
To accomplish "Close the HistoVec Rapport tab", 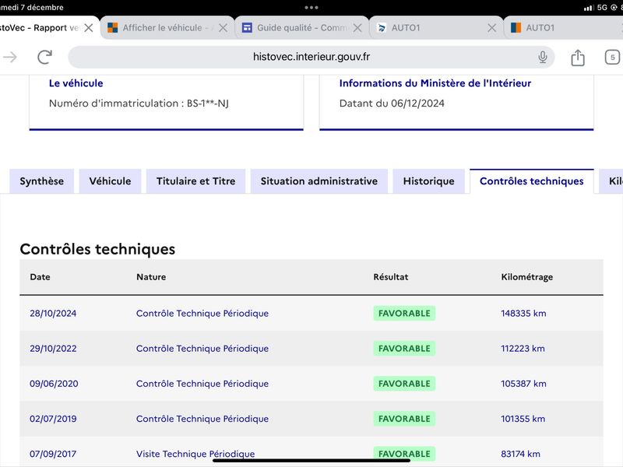I will click(89, 28).
